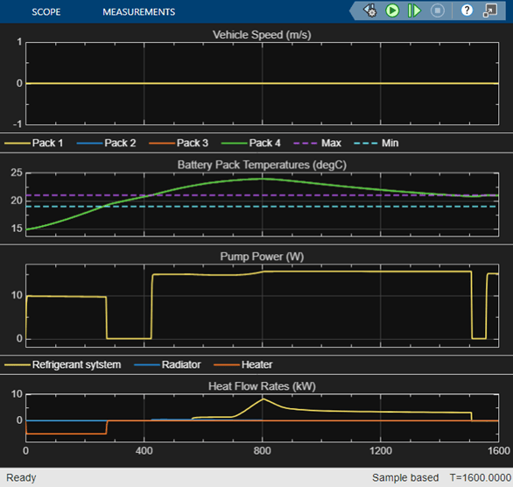Toggle Pack 4 legend entry
The height and width of the screenshot is (487, 513).
coord(251,143)
